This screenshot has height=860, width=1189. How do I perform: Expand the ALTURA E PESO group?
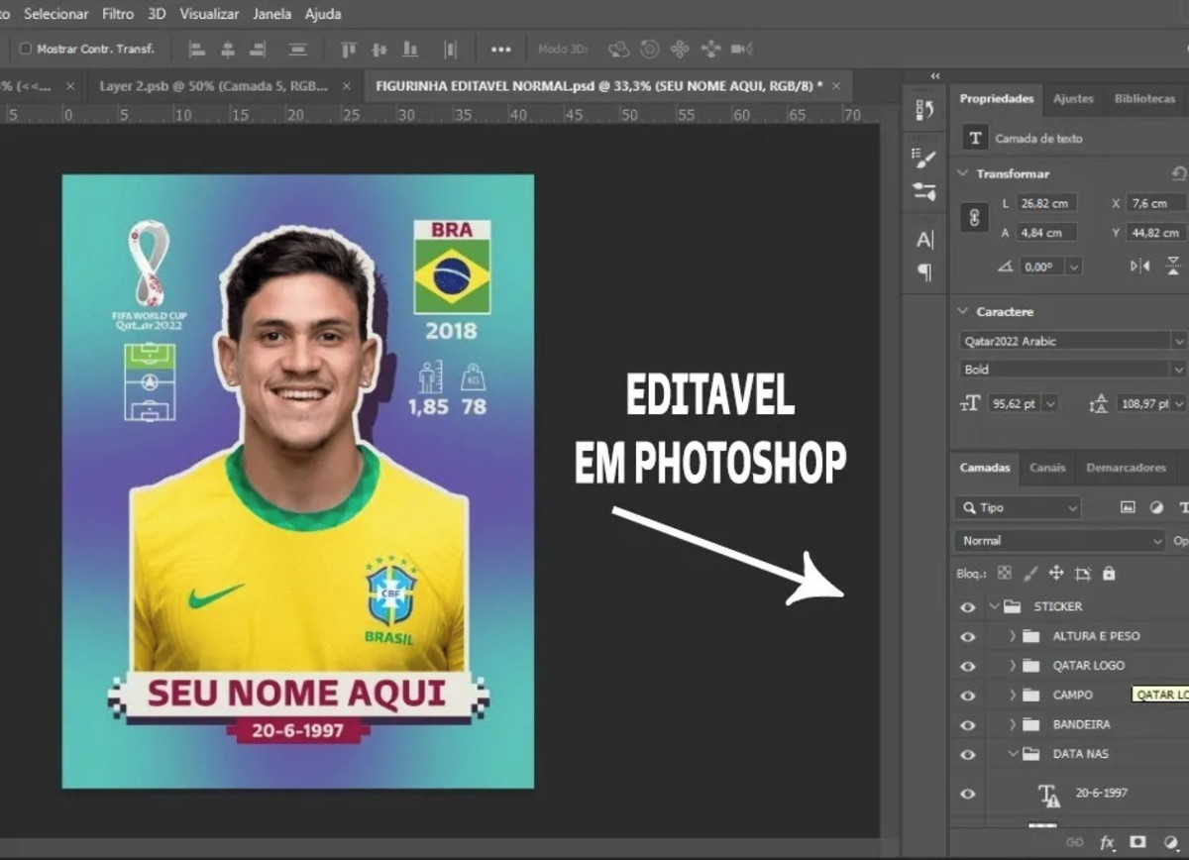click(1013, 636)
